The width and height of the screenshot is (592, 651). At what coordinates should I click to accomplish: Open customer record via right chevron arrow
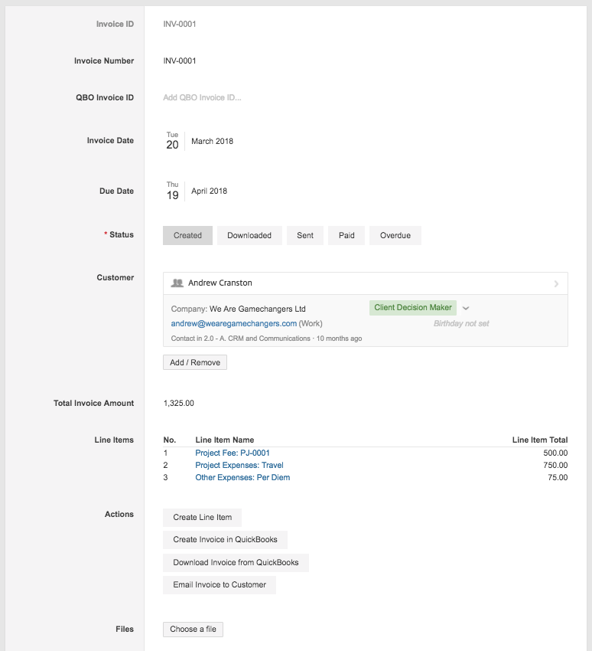coord(556,283)
